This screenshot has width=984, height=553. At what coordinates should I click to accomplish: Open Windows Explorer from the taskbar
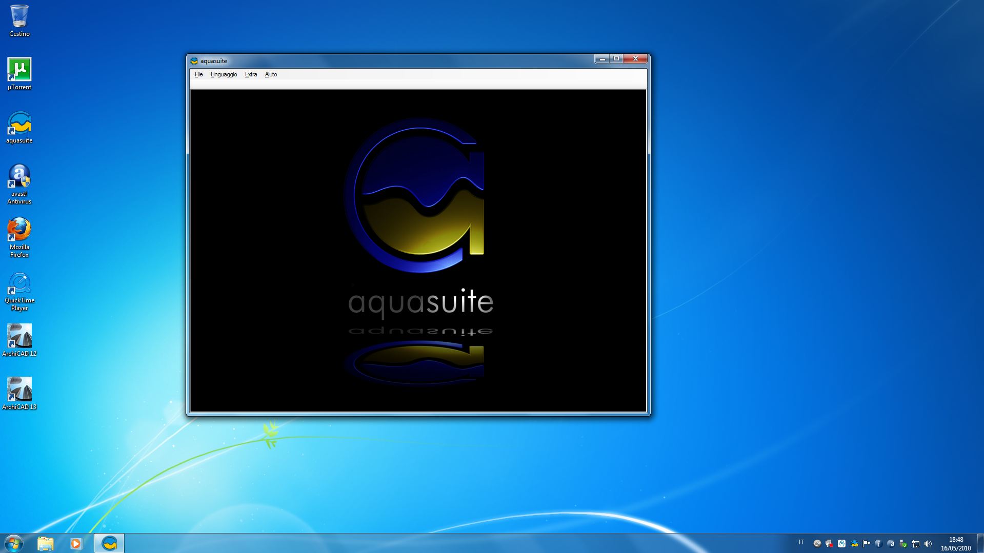[x=46, y=543]
